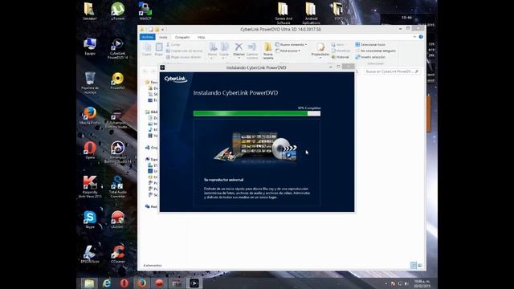Open Ashampoo Burning Studio 14 shortcut
Screen dimensions: 514x289
[118, 152]
